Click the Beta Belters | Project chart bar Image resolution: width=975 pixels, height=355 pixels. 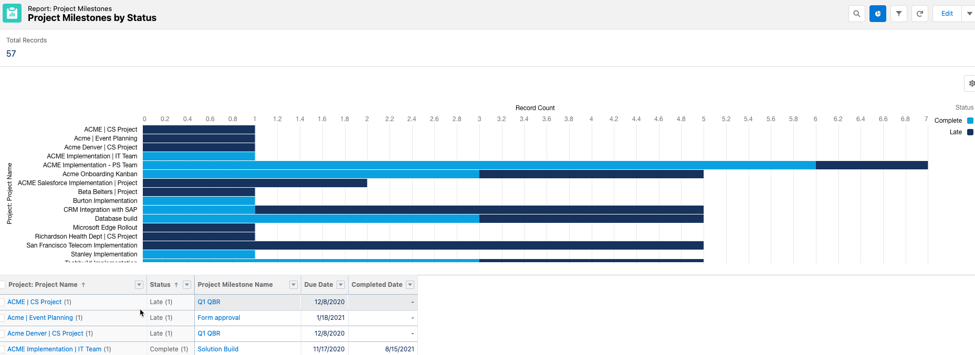[199, 192]
